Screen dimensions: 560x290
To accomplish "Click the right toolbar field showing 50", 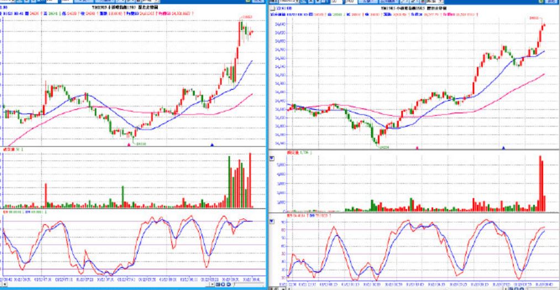I will click(x=336, y=2).
